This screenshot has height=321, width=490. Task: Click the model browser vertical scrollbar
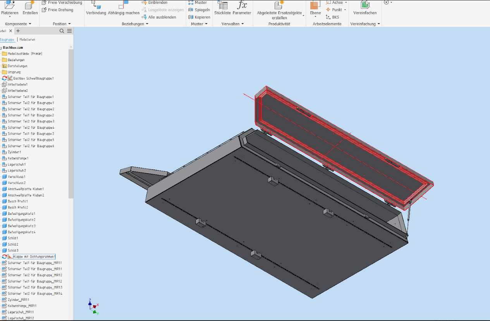coord(71,124)
